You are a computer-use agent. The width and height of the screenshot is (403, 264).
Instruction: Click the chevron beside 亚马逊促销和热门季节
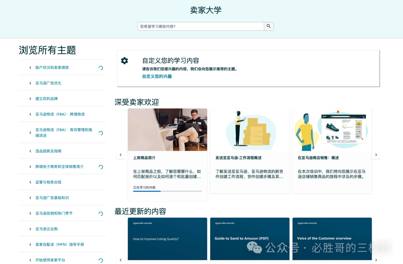tap(30, 213)
